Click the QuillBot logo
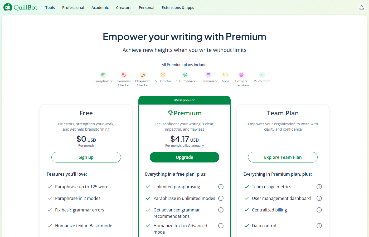 click(x=20, y=7)
